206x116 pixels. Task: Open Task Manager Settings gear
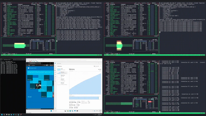(x=55, y=108)
